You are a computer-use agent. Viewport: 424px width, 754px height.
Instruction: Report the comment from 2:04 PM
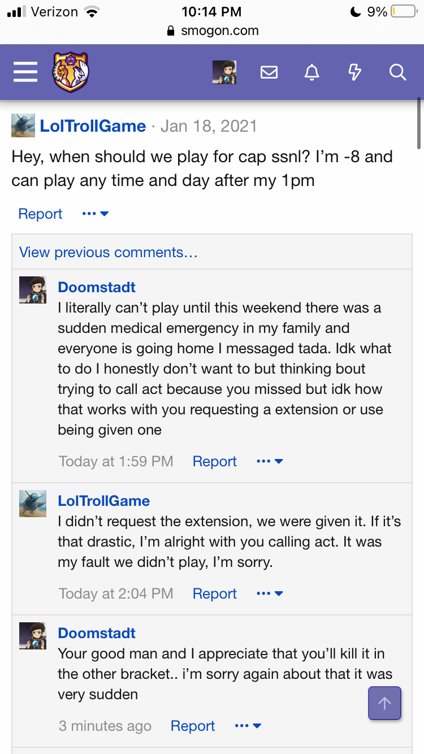(214, 593)
